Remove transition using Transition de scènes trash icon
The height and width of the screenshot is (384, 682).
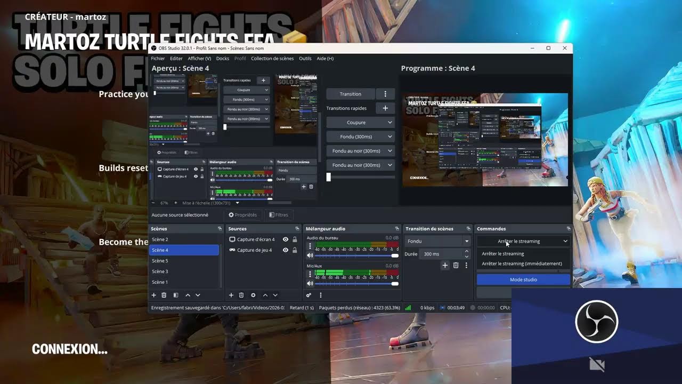pyautogui.click(x=456, y=265)
